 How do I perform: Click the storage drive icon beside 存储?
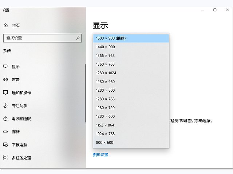click(x=5, y=132)
